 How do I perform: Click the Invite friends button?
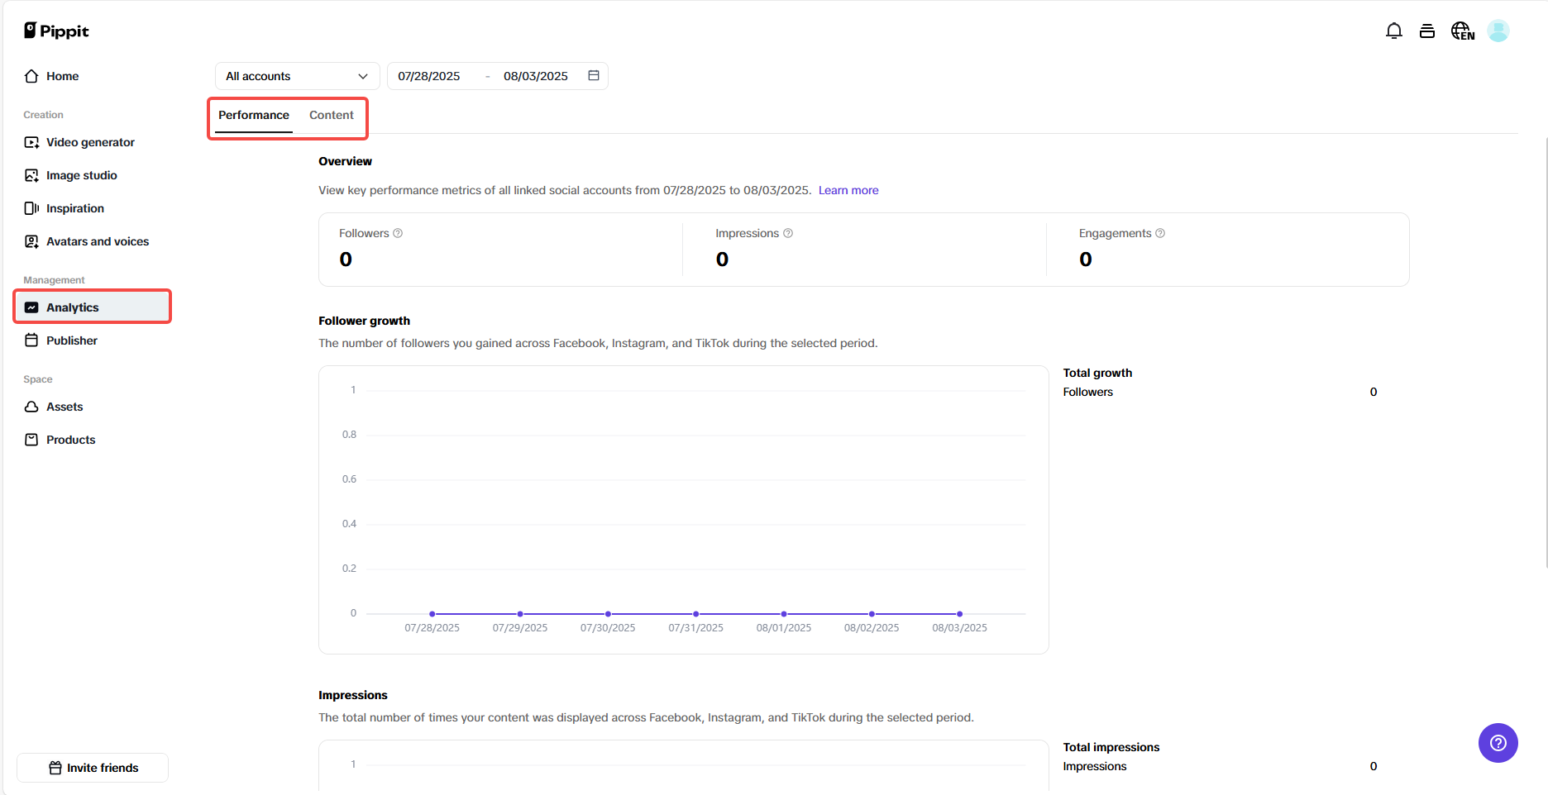coord(93,768)
